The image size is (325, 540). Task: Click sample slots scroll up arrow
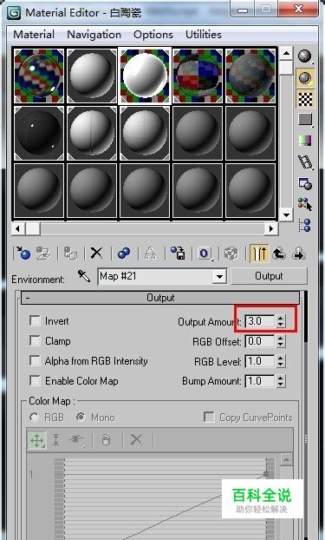point(286,53)
